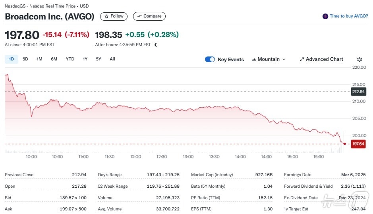Click the purple Time to buy icon

325,16
